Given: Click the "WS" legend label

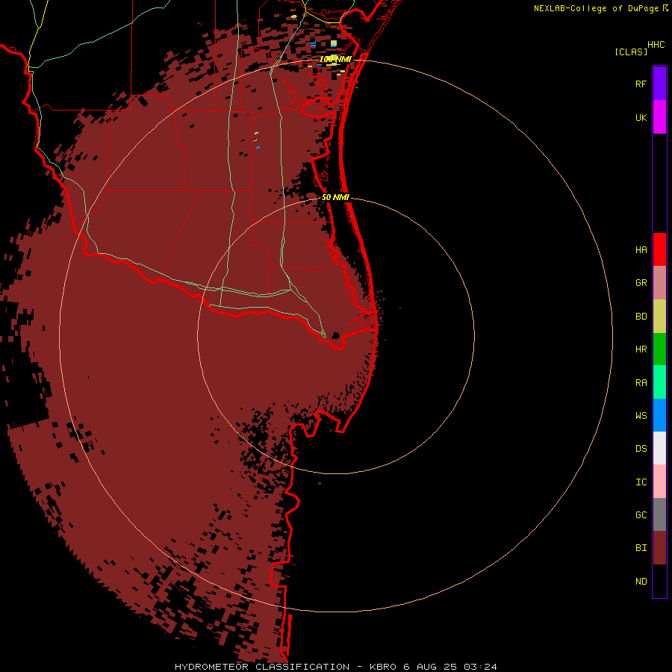Looking at the screenshot, I should coord(641,416).
